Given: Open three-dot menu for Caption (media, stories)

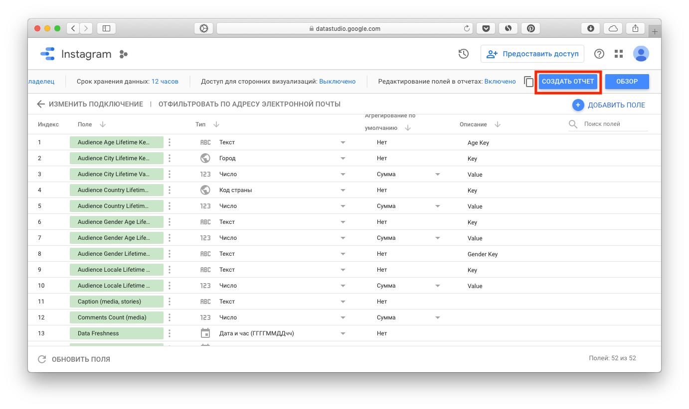Looking at the screenshot, I should pos(170,302).
